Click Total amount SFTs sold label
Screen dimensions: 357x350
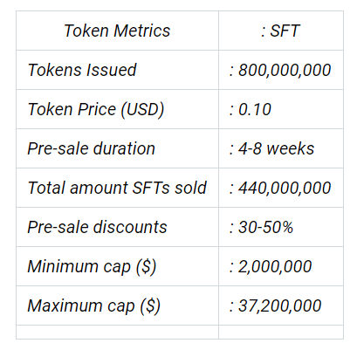point(117,188)
